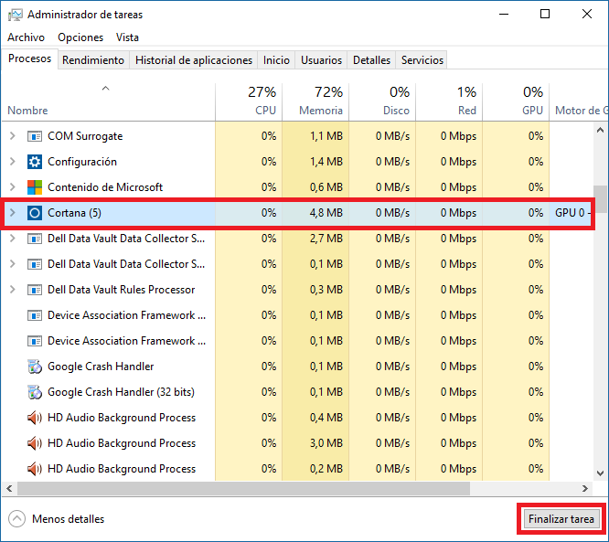The width and height of the screenshot is (609, 542).
Task: Sort by the CPU column header
Action: click(x=249, y=101)
